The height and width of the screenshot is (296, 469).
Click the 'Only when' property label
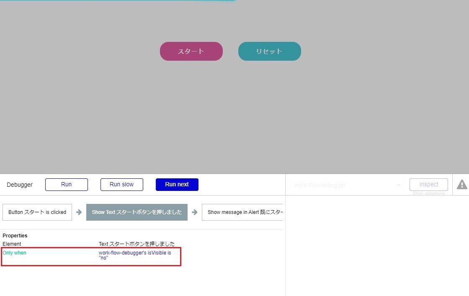point(14,252)
